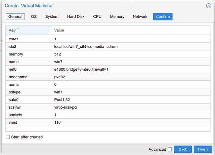Select the nodename row key
Image resolution: width=215 pixels, height=155 pixels.
[x=18, y=77]
